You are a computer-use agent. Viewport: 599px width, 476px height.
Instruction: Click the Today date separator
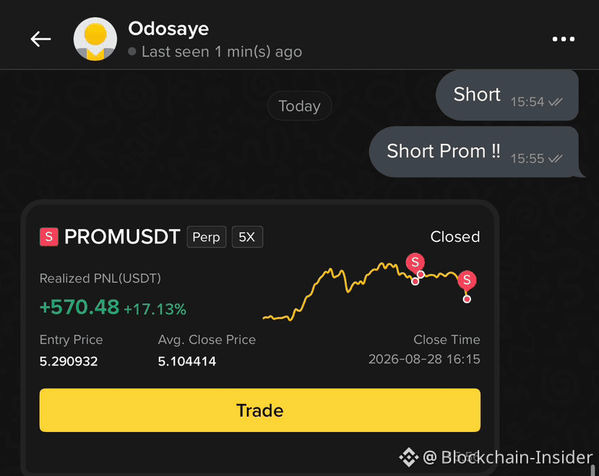point(299,106)
